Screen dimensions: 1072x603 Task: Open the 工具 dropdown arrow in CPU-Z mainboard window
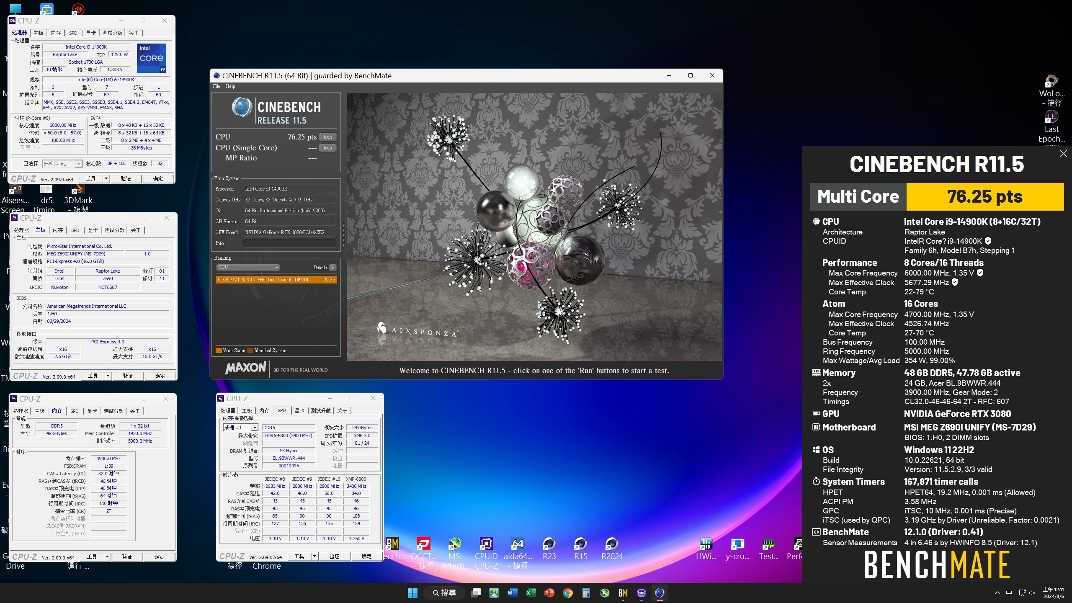(108, 376)
